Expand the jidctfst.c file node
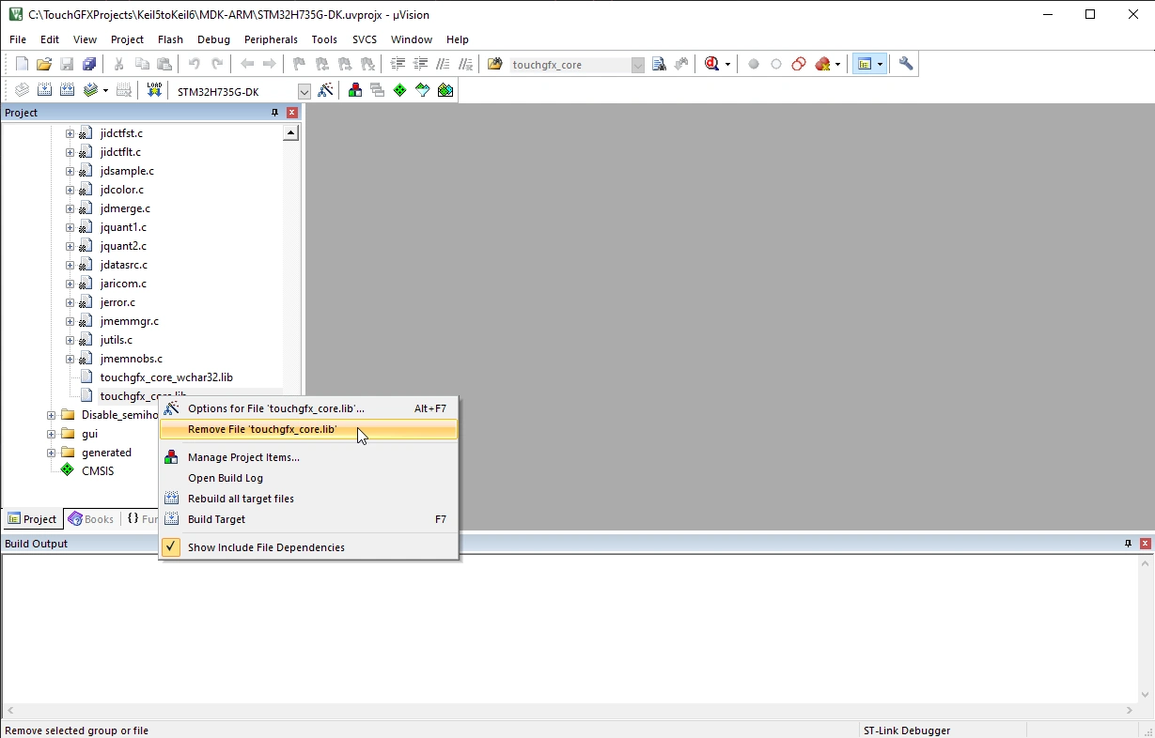This screenshot has height=738, width=1155. click(x=70, y=133)
